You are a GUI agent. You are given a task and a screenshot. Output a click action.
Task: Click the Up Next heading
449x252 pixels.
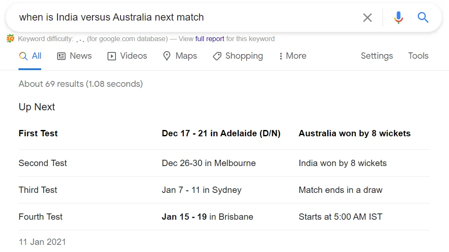coord(37,107)
